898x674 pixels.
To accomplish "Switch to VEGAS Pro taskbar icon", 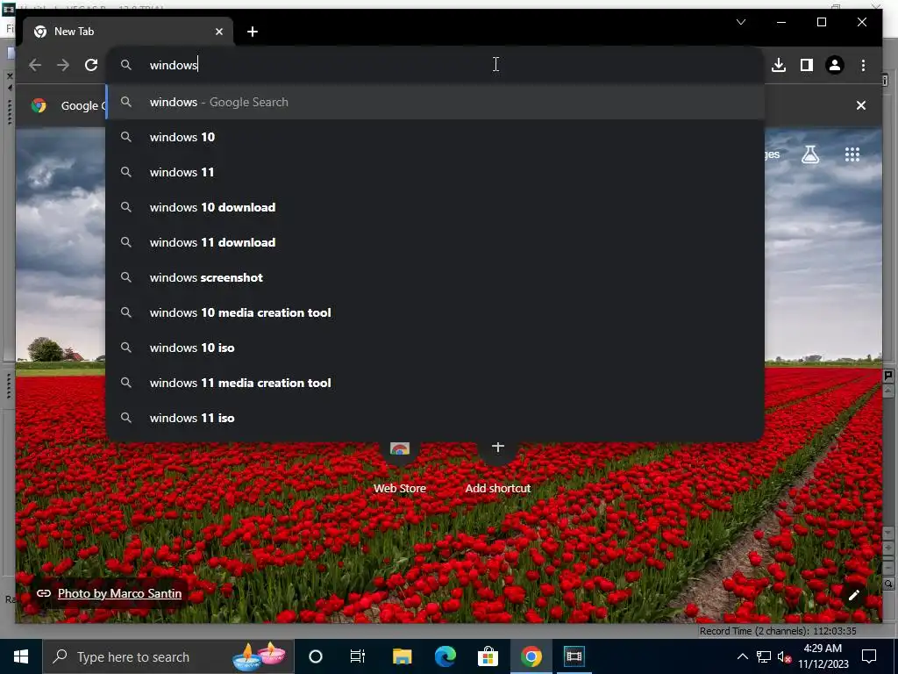I will (x=574, y=656).
